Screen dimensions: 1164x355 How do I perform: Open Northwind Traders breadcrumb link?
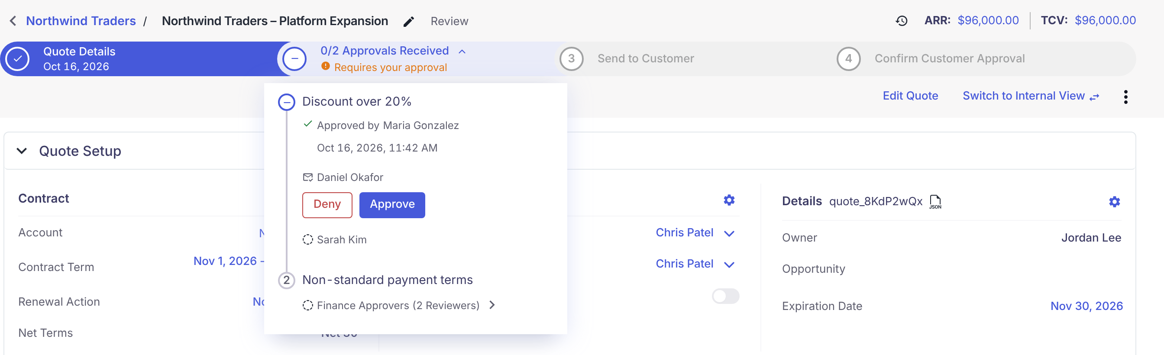point(81,21)
